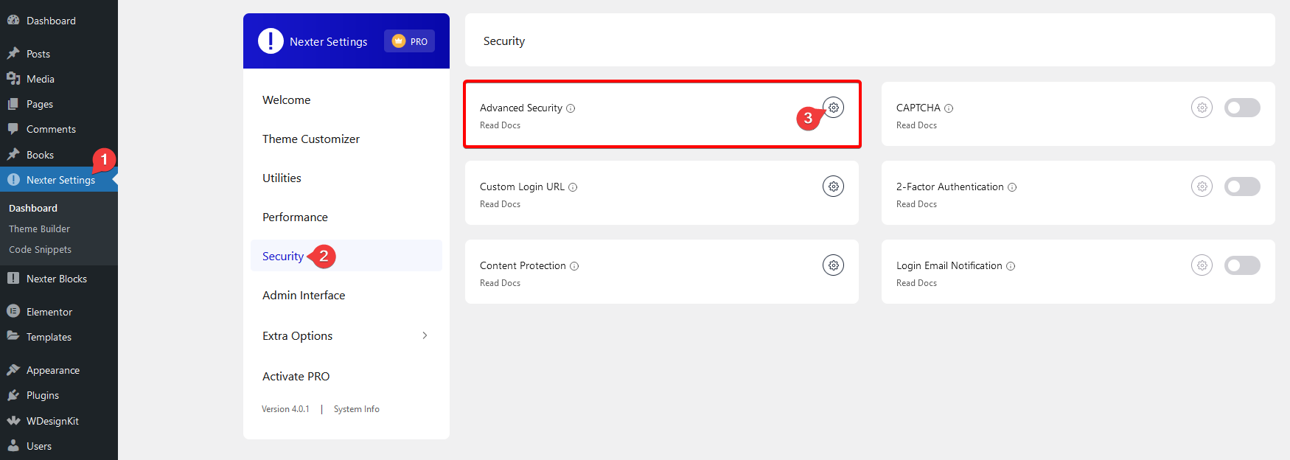The width and height of the screenshot is (1290, 460).
Task: Open Read Docs under Login Email Notification
Action: [916, 283]
